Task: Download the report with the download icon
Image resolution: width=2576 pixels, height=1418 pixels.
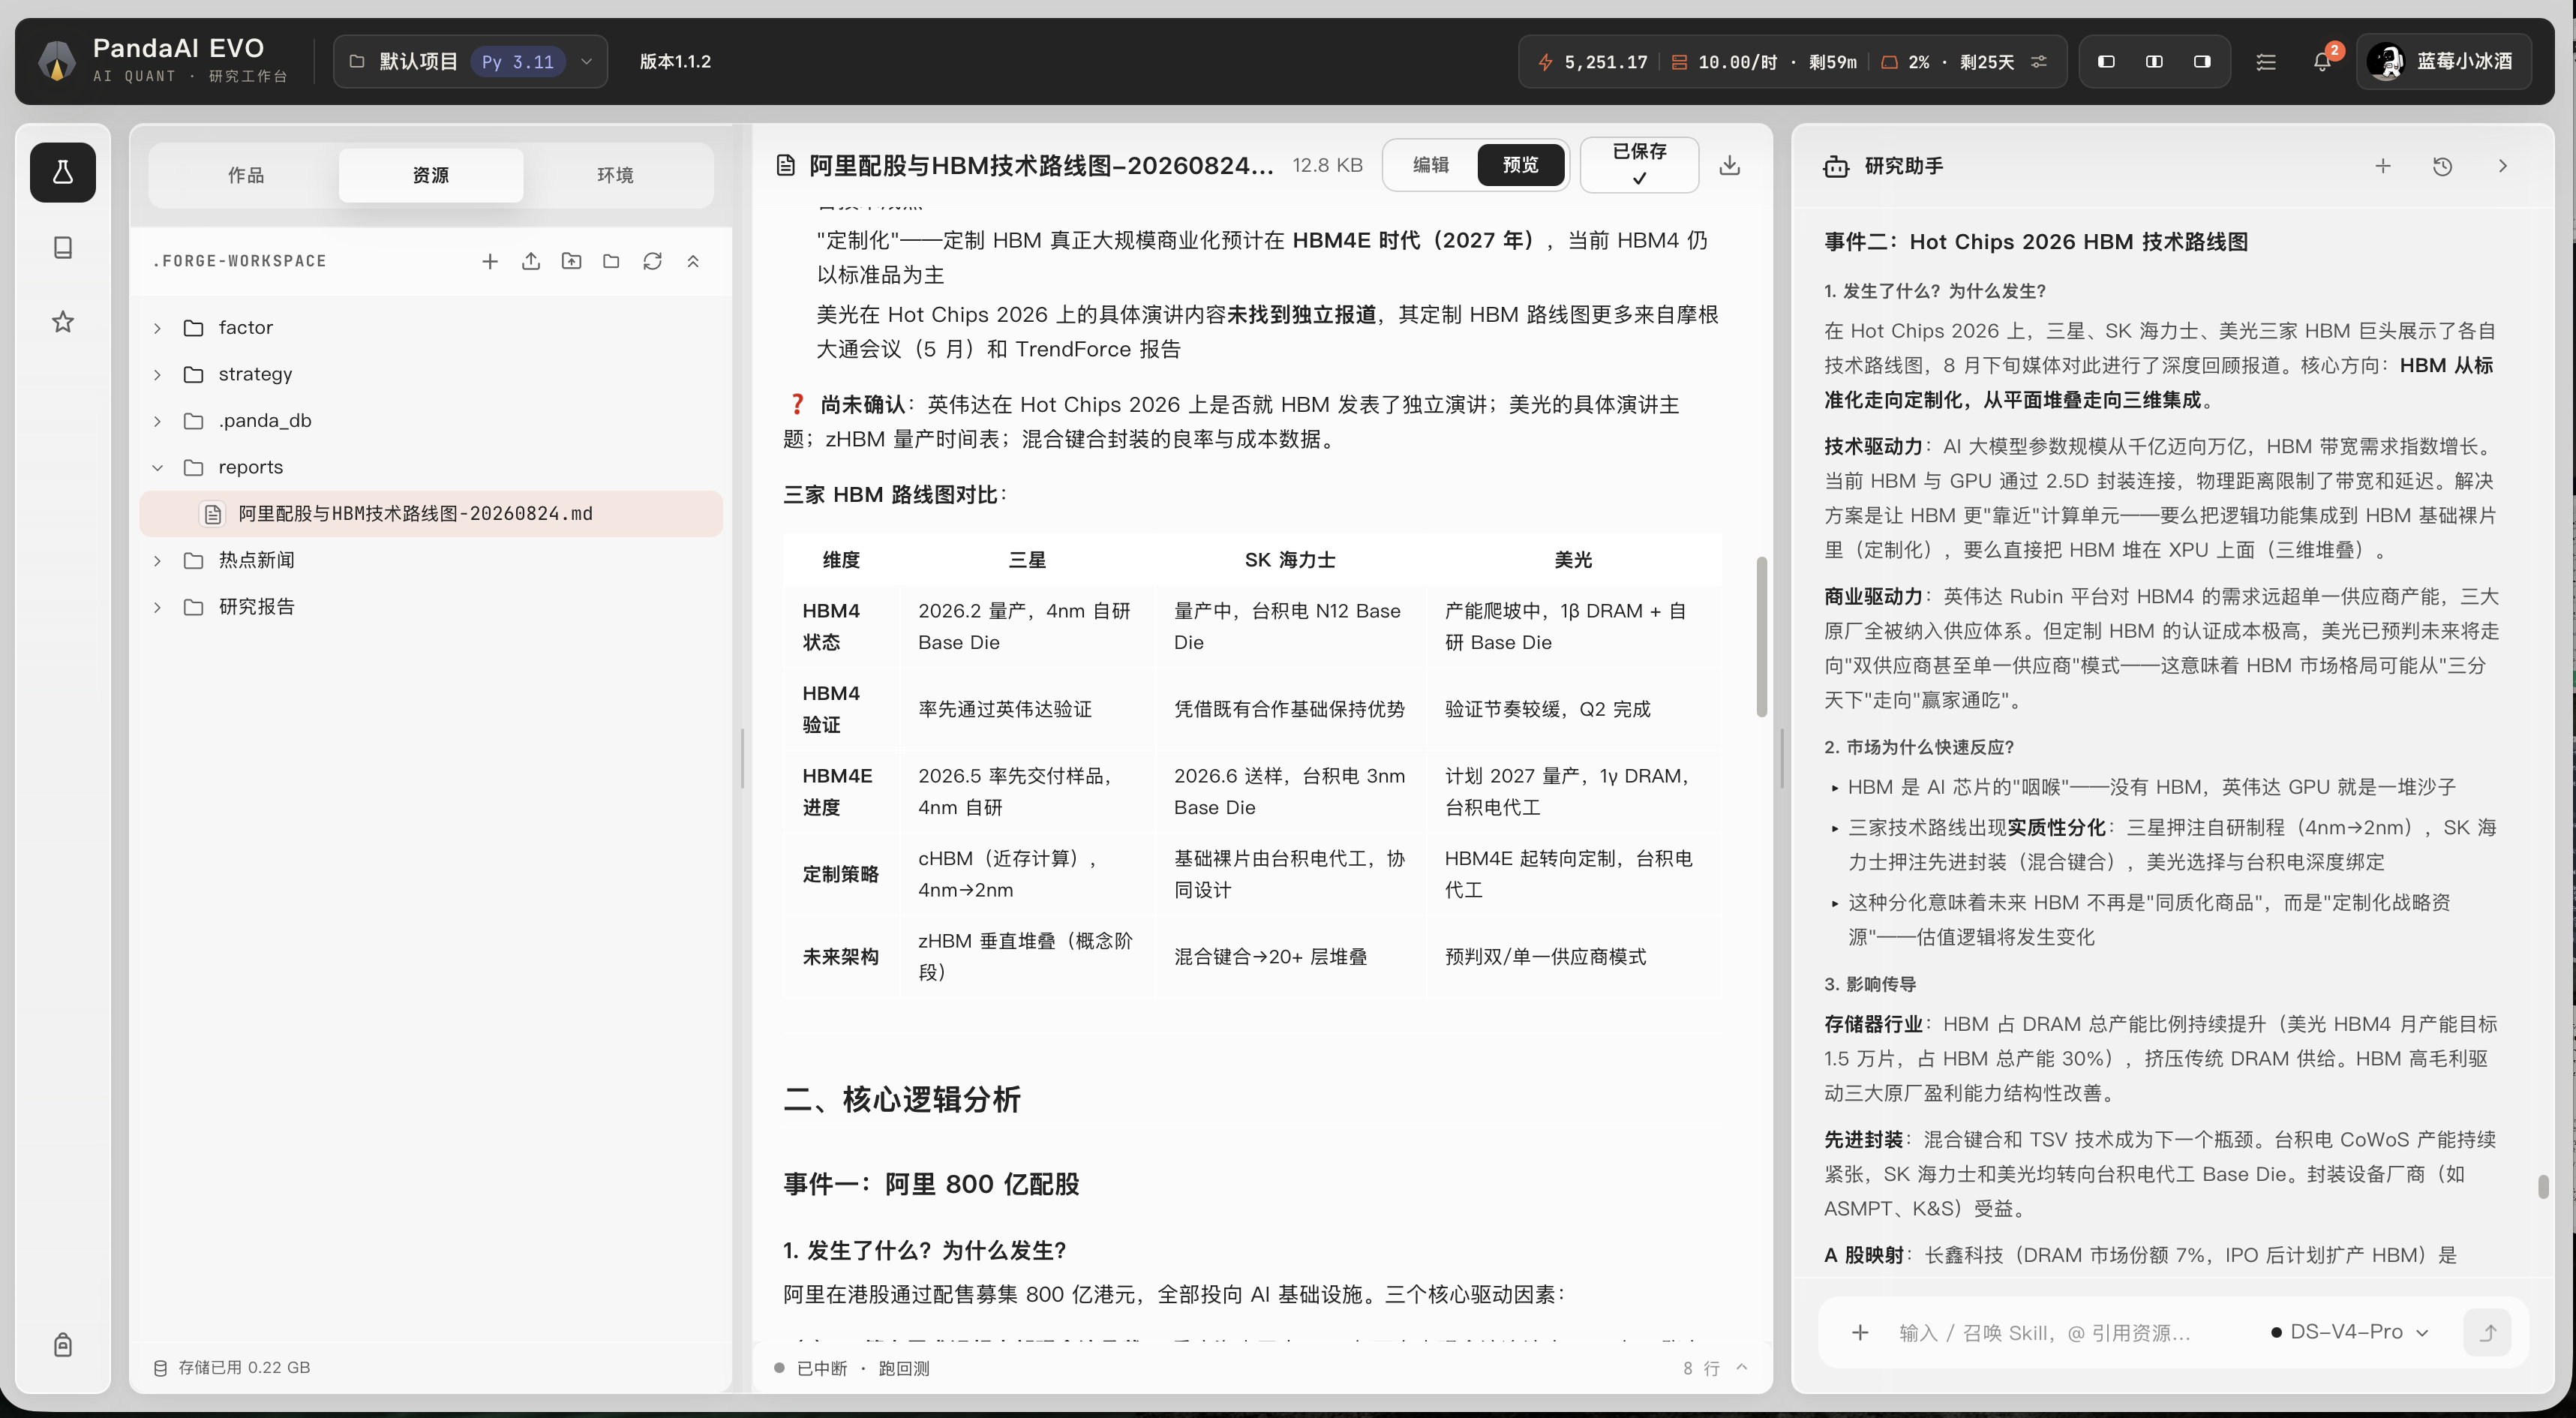Action: 1729,165
